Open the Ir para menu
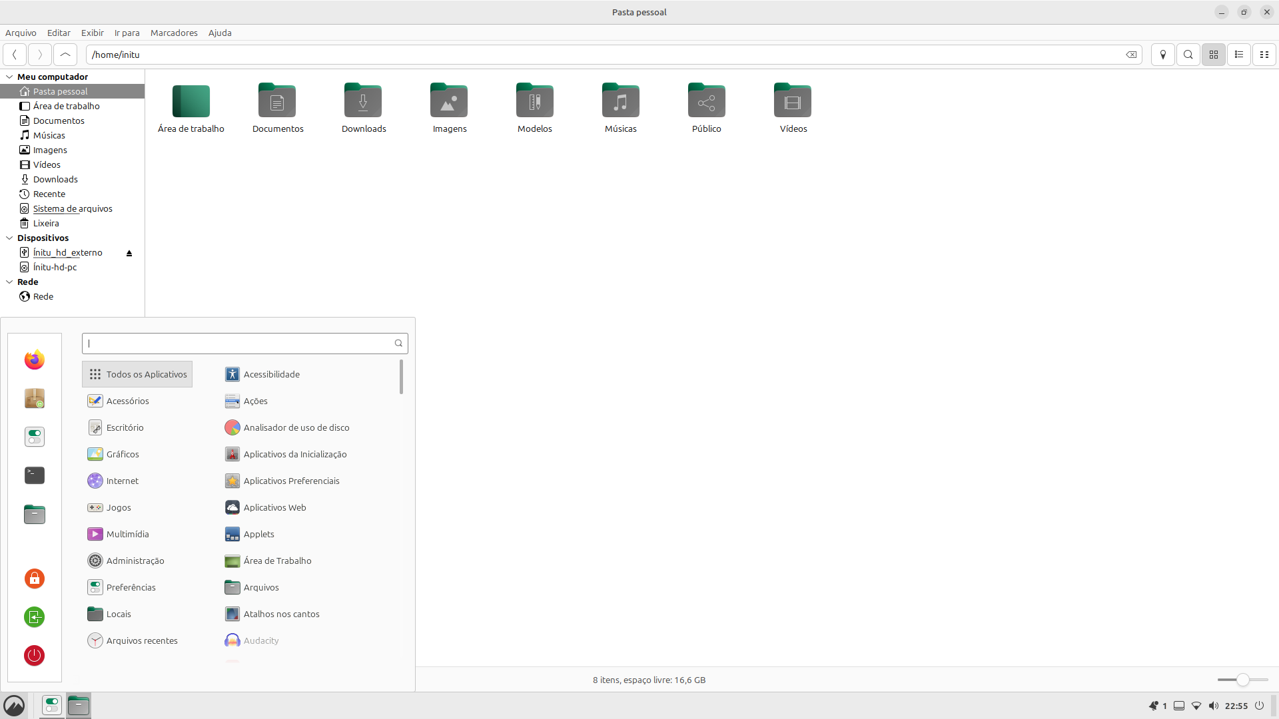This screenshot has height=719, width=1279. (127, 33)
